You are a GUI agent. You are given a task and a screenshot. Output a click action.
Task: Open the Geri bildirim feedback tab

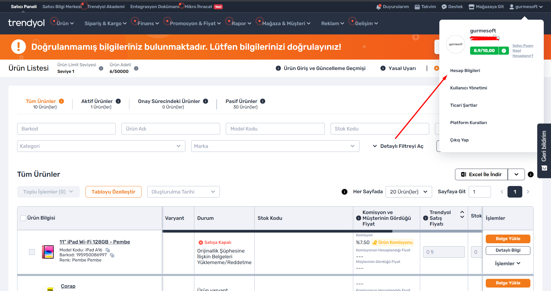coord(544,151)
